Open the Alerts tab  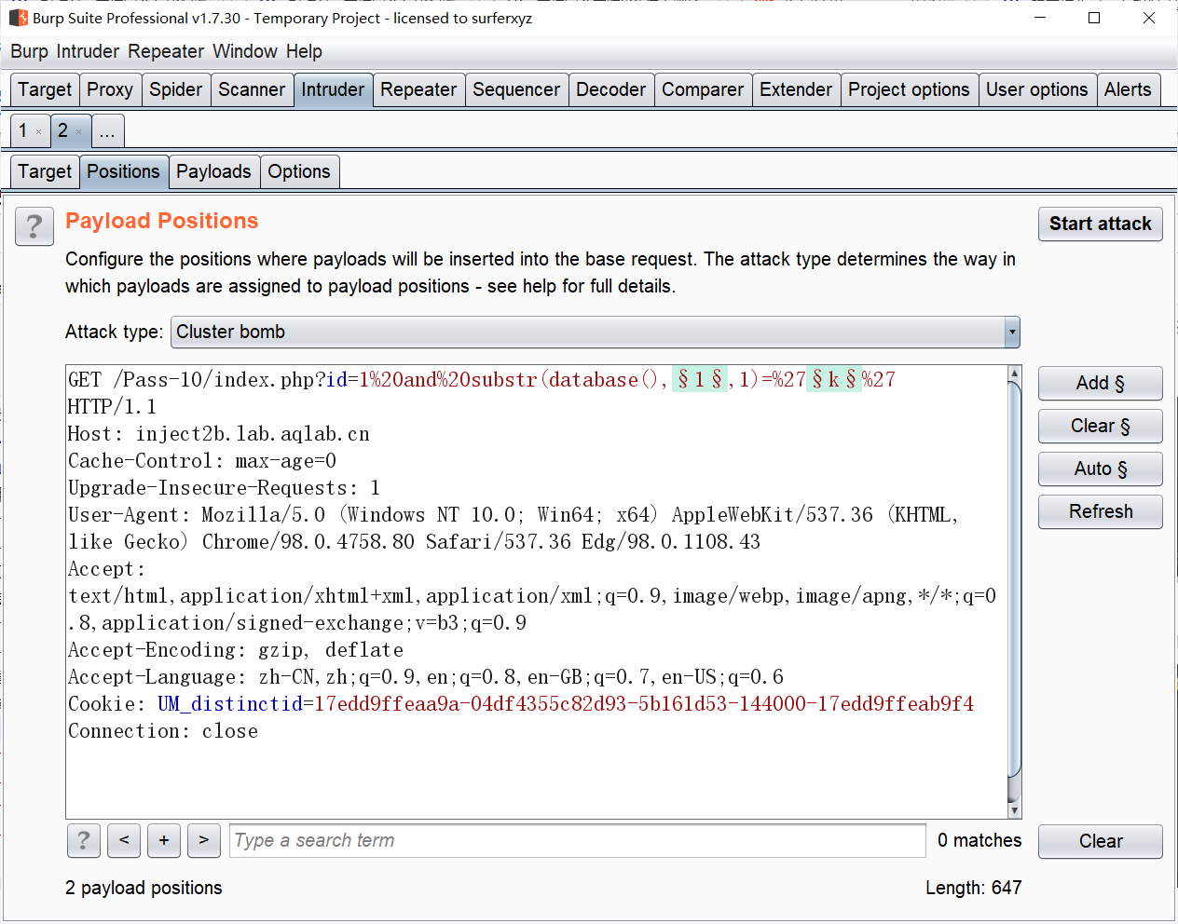pyautogui.click(x=1128, y=89)
